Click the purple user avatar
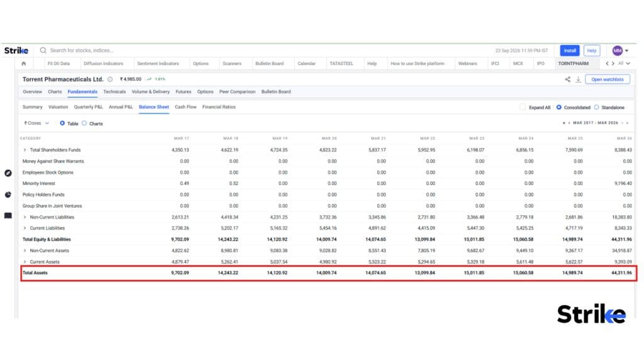Viewport: 644px width, 340px height. [x=618, y=50]
